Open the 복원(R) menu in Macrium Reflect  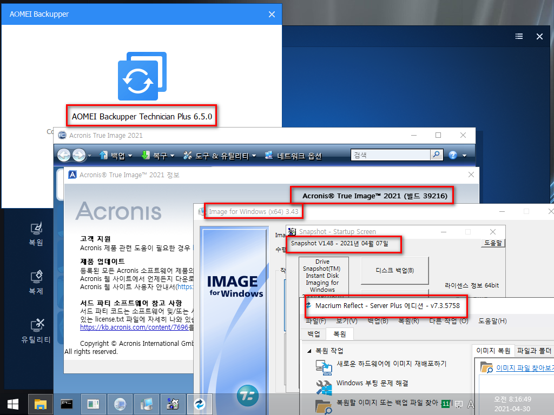point(408,321)
